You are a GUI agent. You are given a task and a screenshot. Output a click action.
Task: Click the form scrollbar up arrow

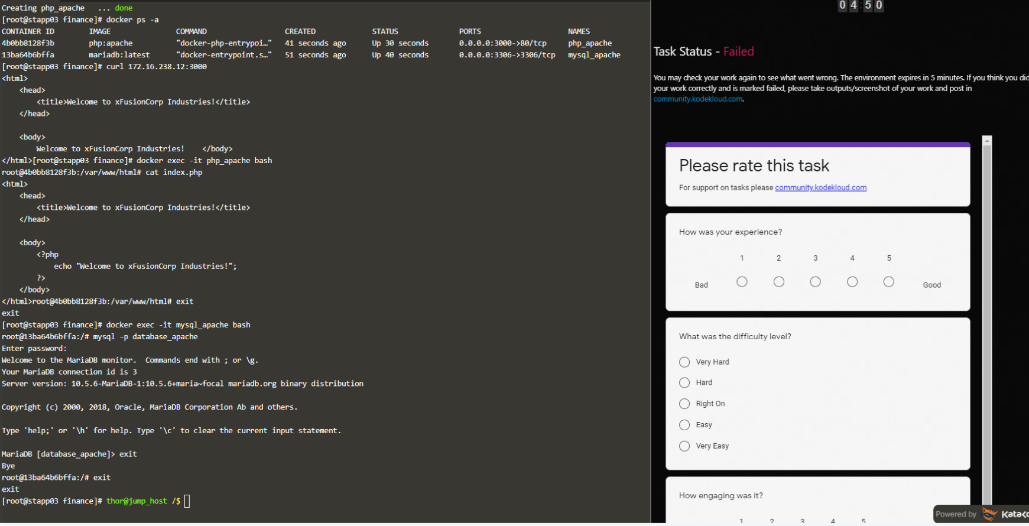(987, 141)
